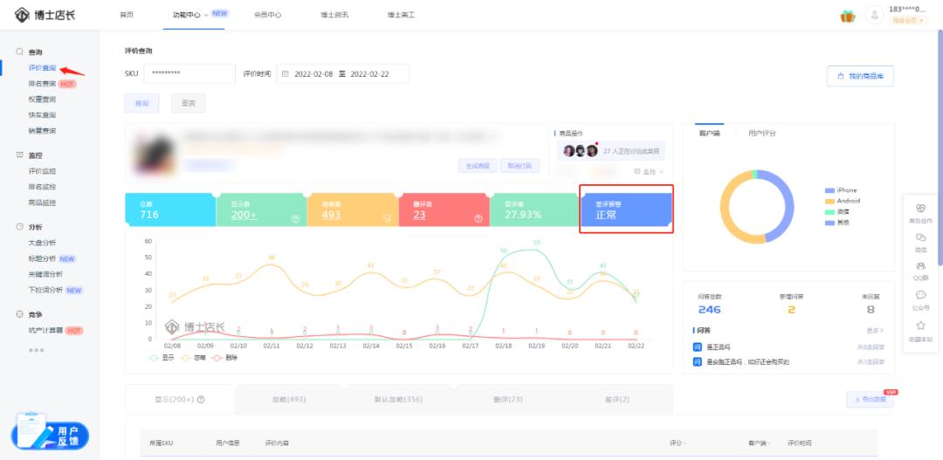Select 坑产计算器 in sidebar
The image size is (943, 460).
(x=45, y=331)
